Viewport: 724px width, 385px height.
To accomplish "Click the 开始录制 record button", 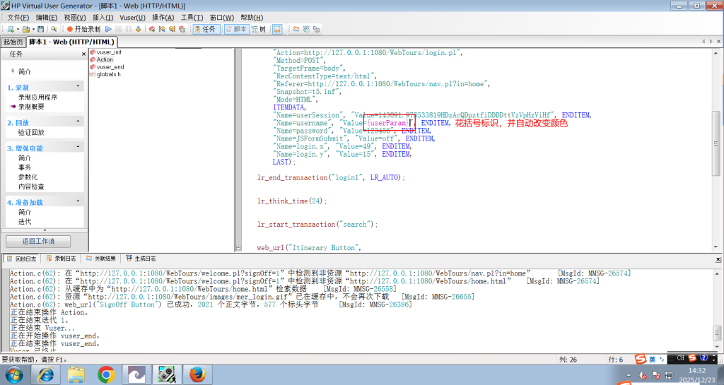I will pyautogui.click(x=84, y=30).
